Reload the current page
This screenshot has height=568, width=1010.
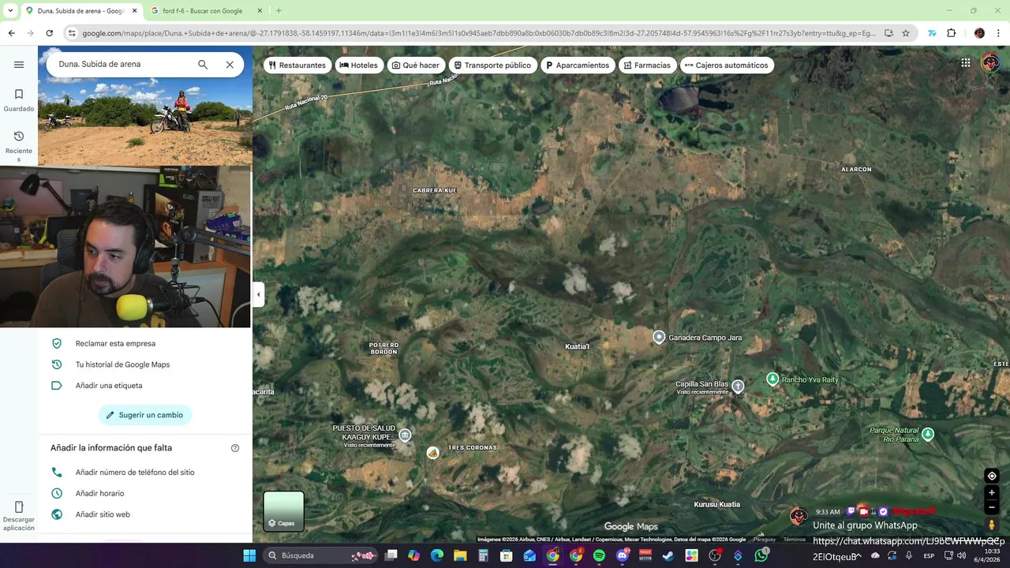pyautogui.click(x=49, y=33)
